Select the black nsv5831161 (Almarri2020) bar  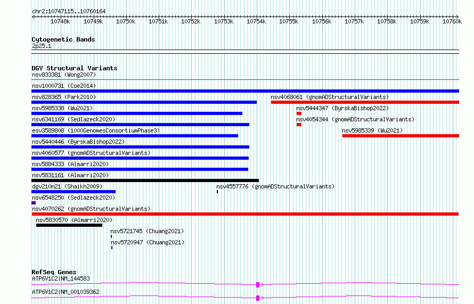[x=145, y=180]
